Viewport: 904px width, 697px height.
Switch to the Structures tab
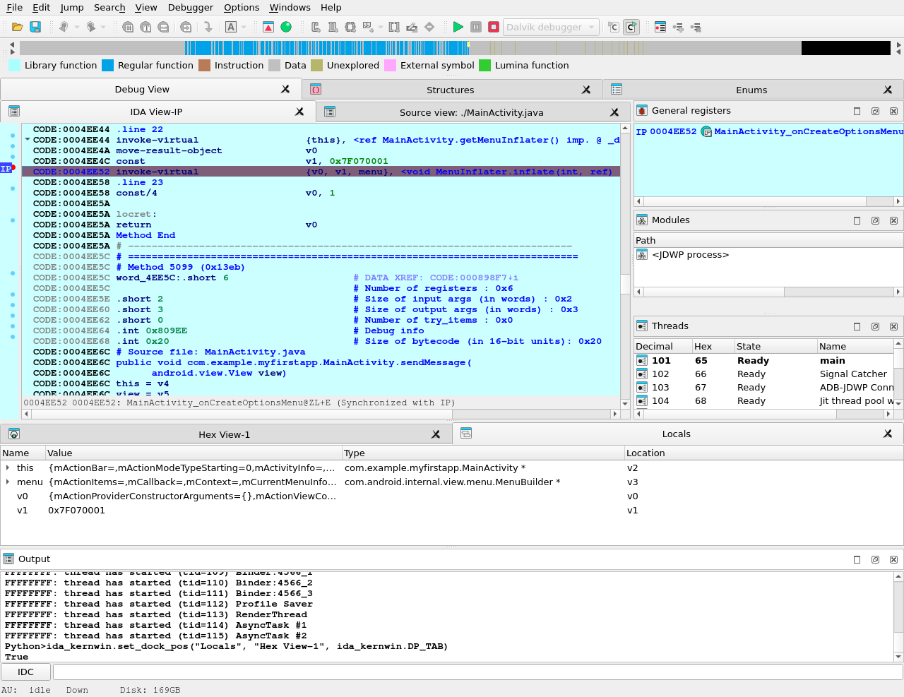[x=450, y=90]
